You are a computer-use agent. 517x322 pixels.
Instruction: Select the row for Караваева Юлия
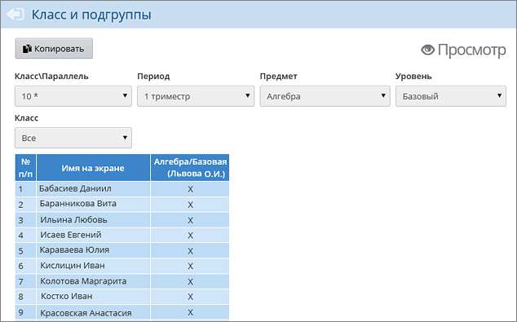pos(122,250)
